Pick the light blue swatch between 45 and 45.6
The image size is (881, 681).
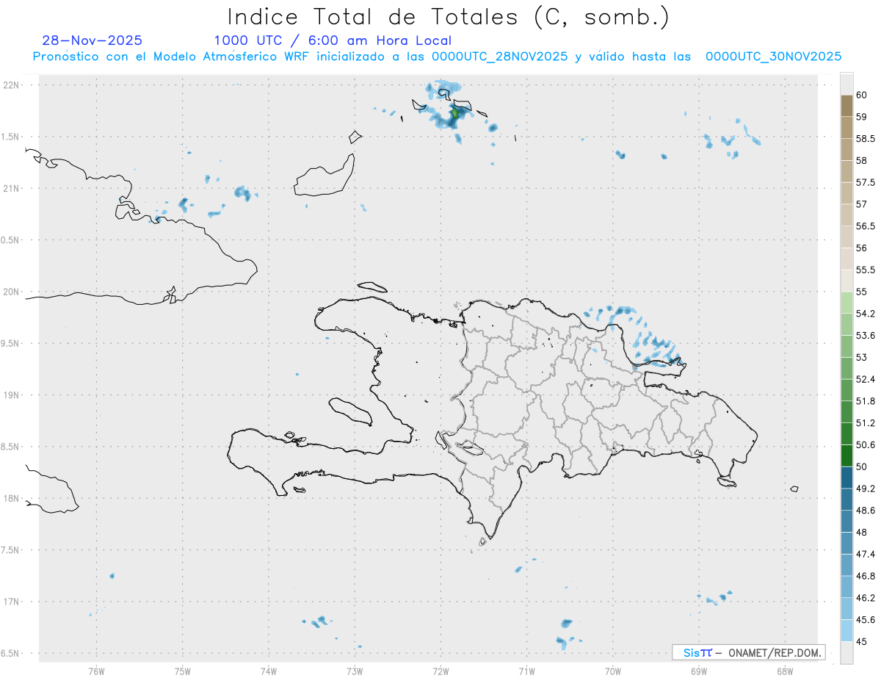tap(846, 630)
